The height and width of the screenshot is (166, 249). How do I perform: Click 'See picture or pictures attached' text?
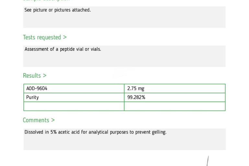[57, 10]
